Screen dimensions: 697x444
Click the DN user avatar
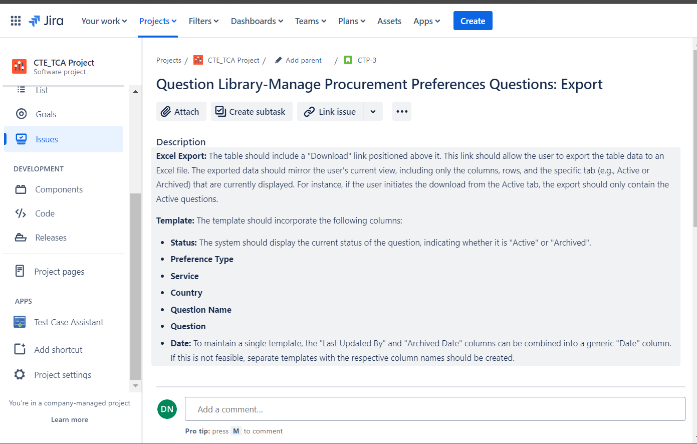pyautogui.click(x=167, y=409)
